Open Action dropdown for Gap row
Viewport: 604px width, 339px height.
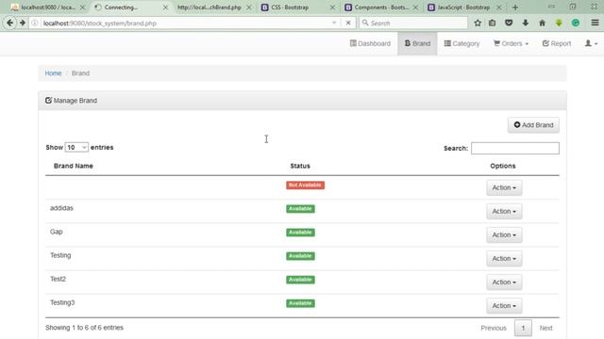click(504, 234)
